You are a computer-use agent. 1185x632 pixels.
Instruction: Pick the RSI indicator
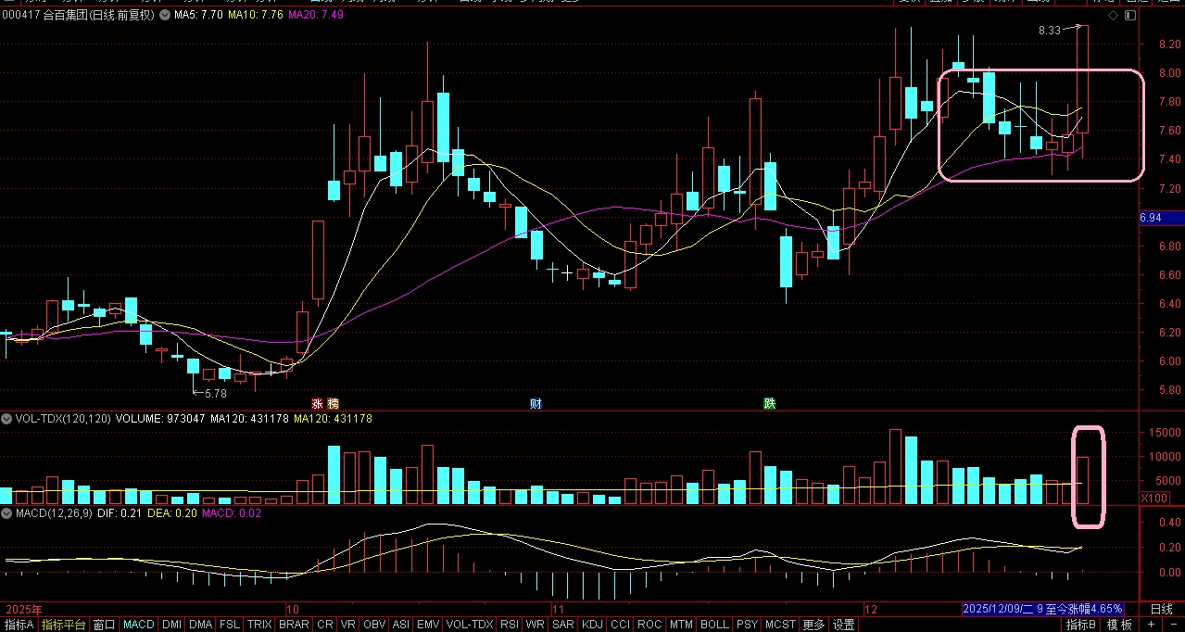[x=510, y=625]
